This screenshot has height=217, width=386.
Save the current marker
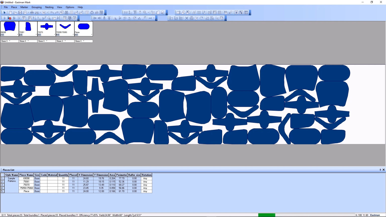pos(20,12)
